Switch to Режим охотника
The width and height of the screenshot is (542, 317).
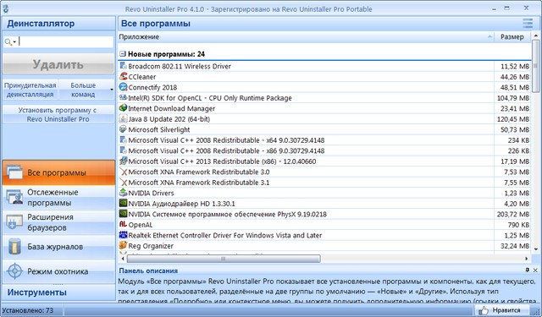[x=58, y=271]
